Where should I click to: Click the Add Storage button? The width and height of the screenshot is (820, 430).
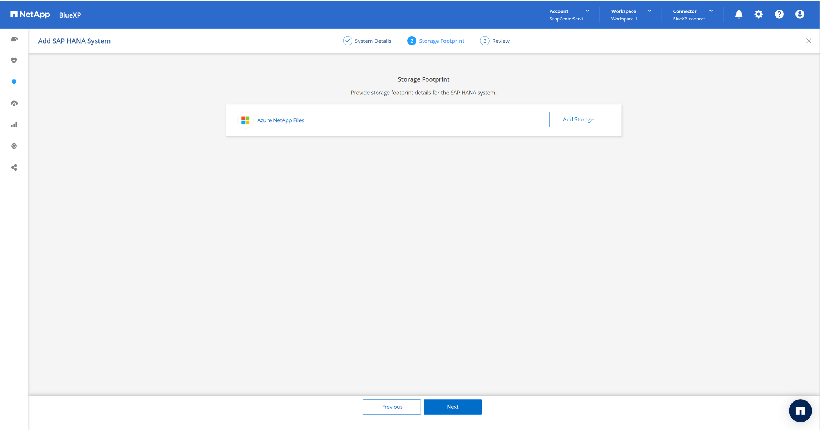[578, 120]
